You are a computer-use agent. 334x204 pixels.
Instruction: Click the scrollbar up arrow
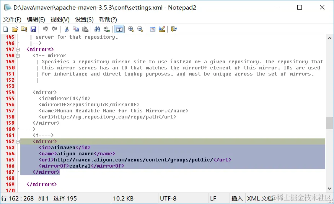tap(329, 38)
